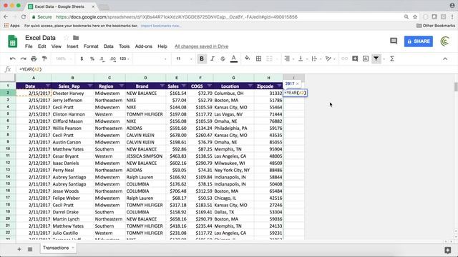Format as percent icon
The image size is (458, 257).
click(x=92, y=59)
